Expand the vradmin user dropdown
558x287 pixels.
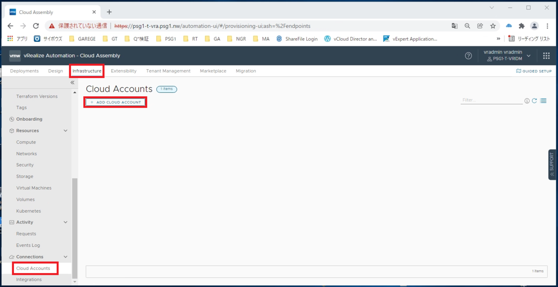[529, 56]
